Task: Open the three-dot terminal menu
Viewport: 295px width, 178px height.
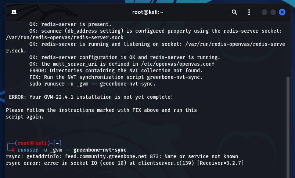Action: coord(249,12)
